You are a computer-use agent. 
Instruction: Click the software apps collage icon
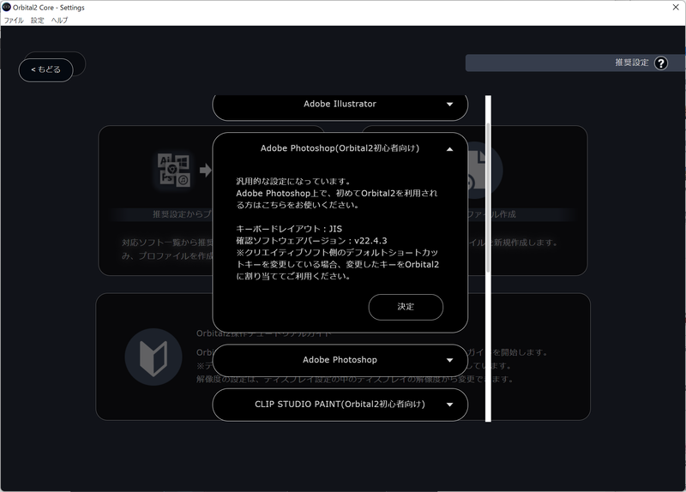coord(174,170)
